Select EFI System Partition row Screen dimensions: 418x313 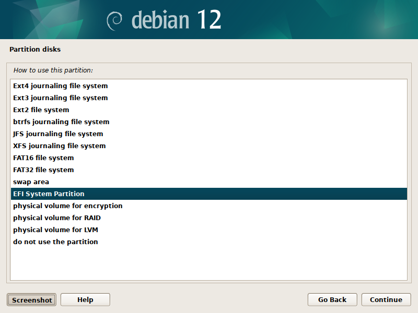pyautogui.click(x=208, y=194)
